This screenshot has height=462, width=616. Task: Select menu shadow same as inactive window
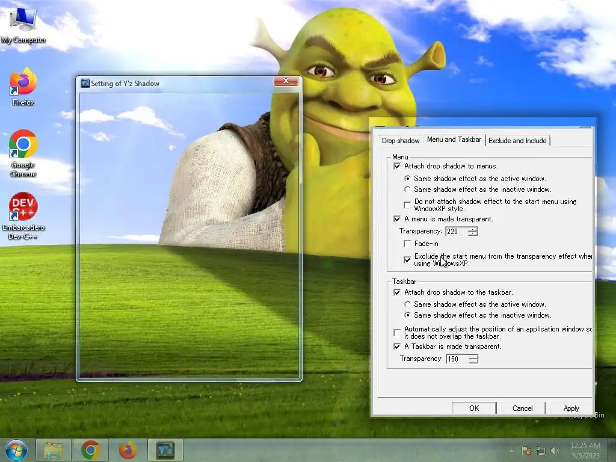(408, 189)
